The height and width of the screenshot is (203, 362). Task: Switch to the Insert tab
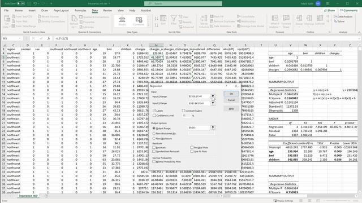[32, 10]
